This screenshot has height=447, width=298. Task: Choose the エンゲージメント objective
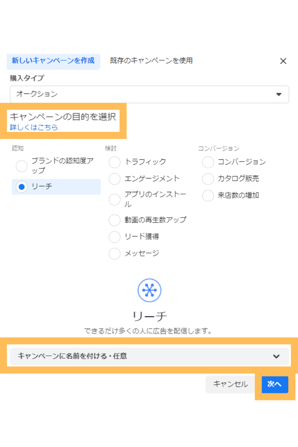pyautogui.click(x=115, y=179)
